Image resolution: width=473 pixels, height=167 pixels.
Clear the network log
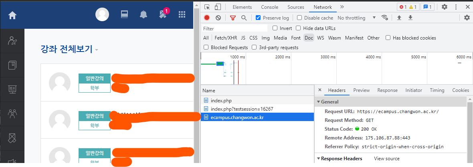218,18
